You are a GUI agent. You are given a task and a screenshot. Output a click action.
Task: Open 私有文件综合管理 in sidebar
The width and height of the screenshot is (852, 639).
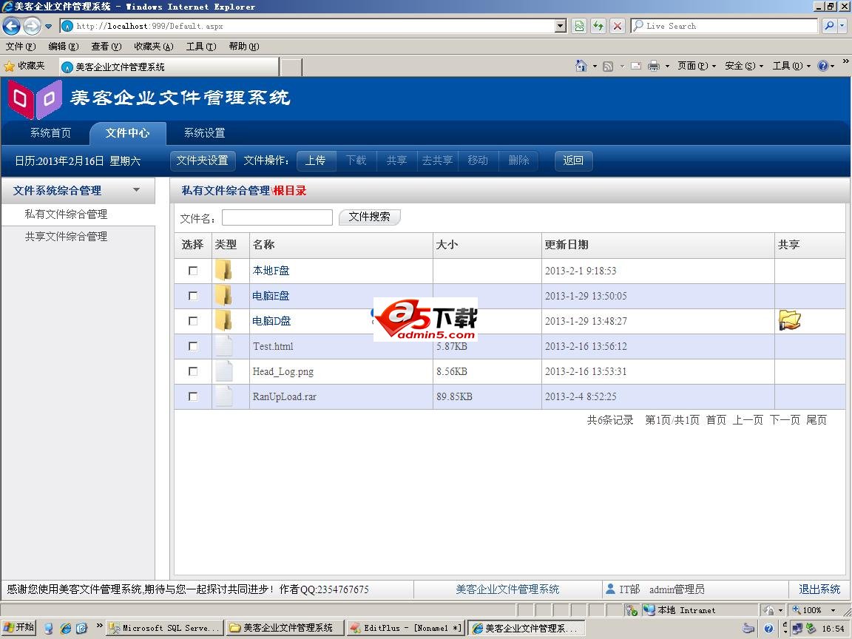click(67, 214)
